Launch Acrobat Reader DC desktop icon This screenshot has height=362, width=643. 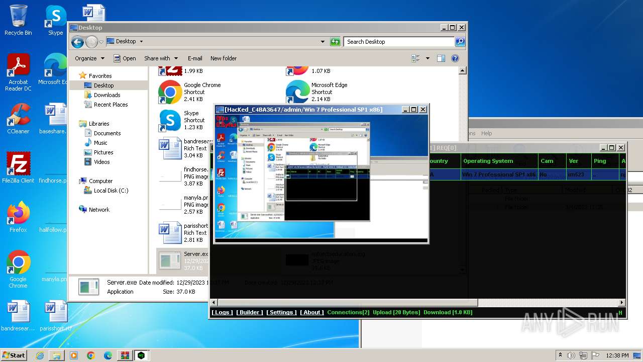[x=18, y=72]
